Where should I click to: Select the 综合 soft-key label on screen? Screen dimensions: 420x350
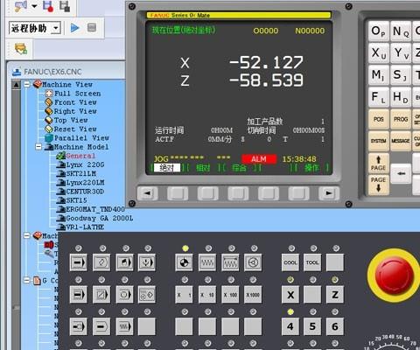pos(240,168)
